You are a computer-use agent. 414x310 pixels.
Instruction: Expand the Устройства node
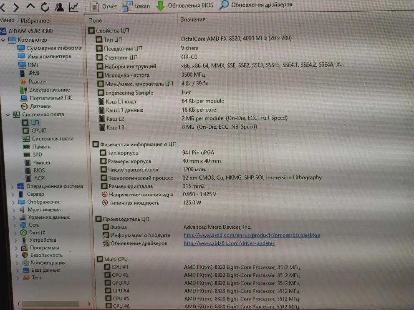(x=16, y=240)
